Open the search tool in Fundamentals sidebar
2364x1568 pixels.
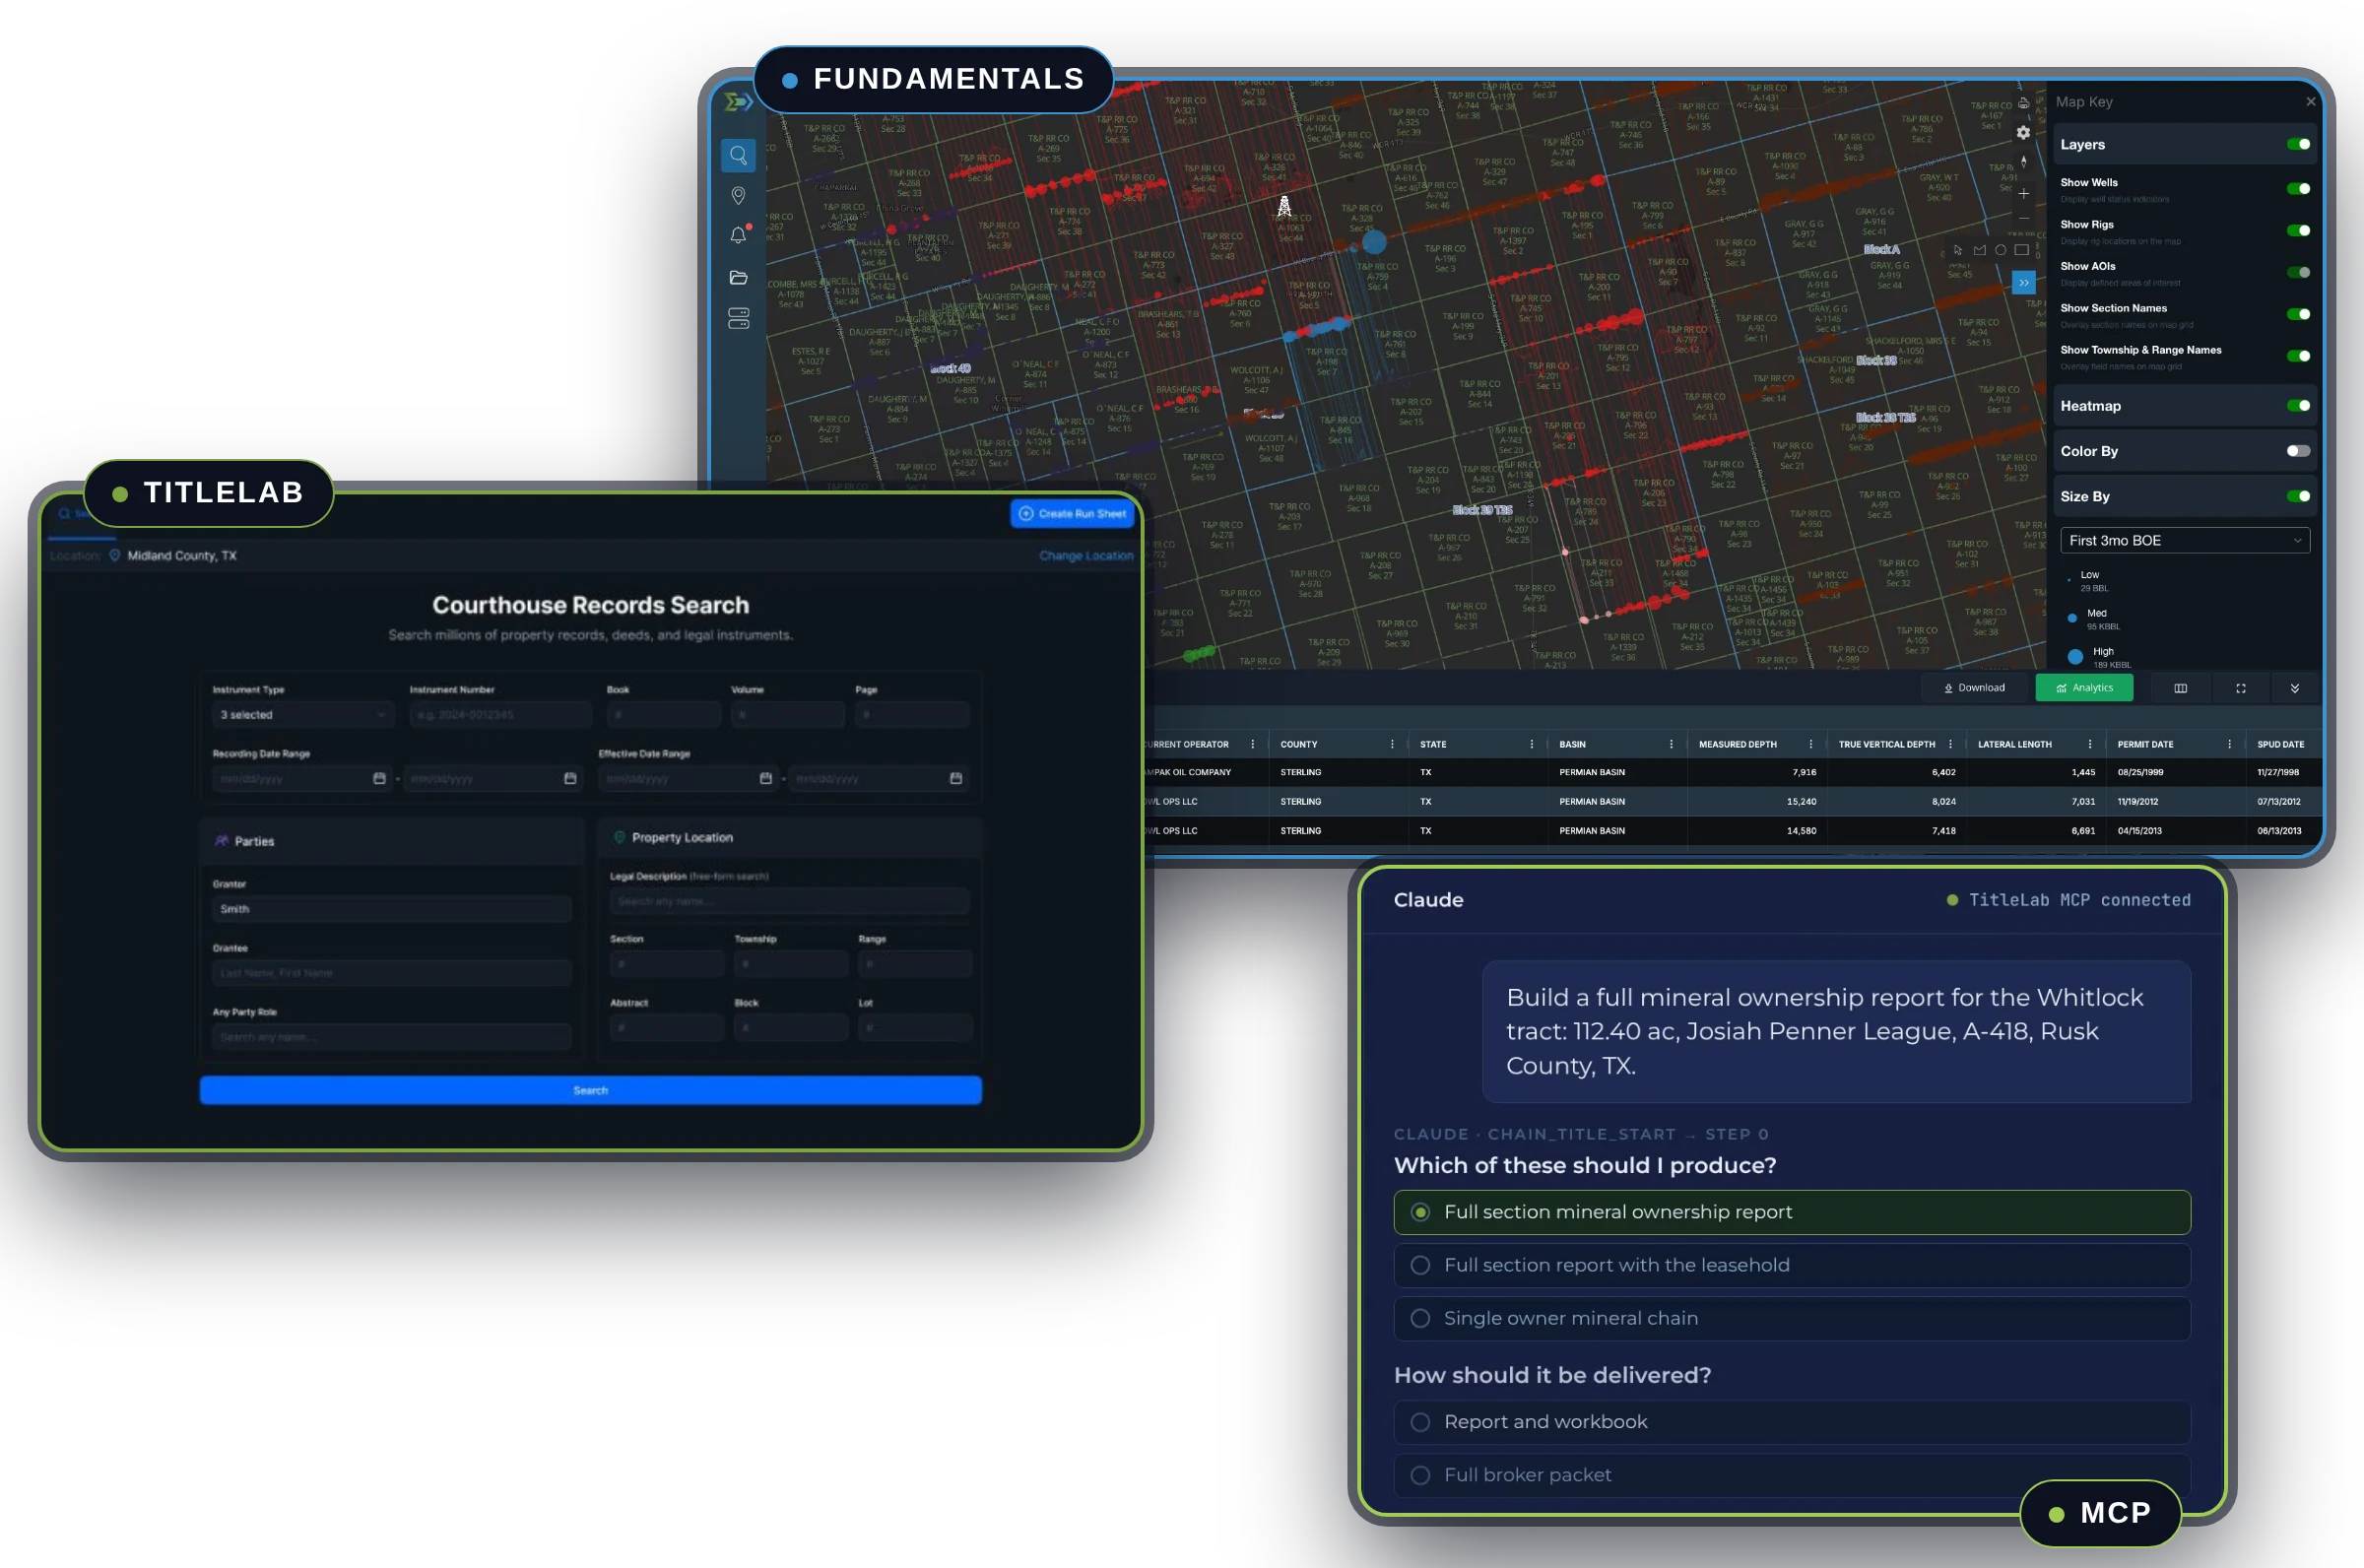pos(738,155)
